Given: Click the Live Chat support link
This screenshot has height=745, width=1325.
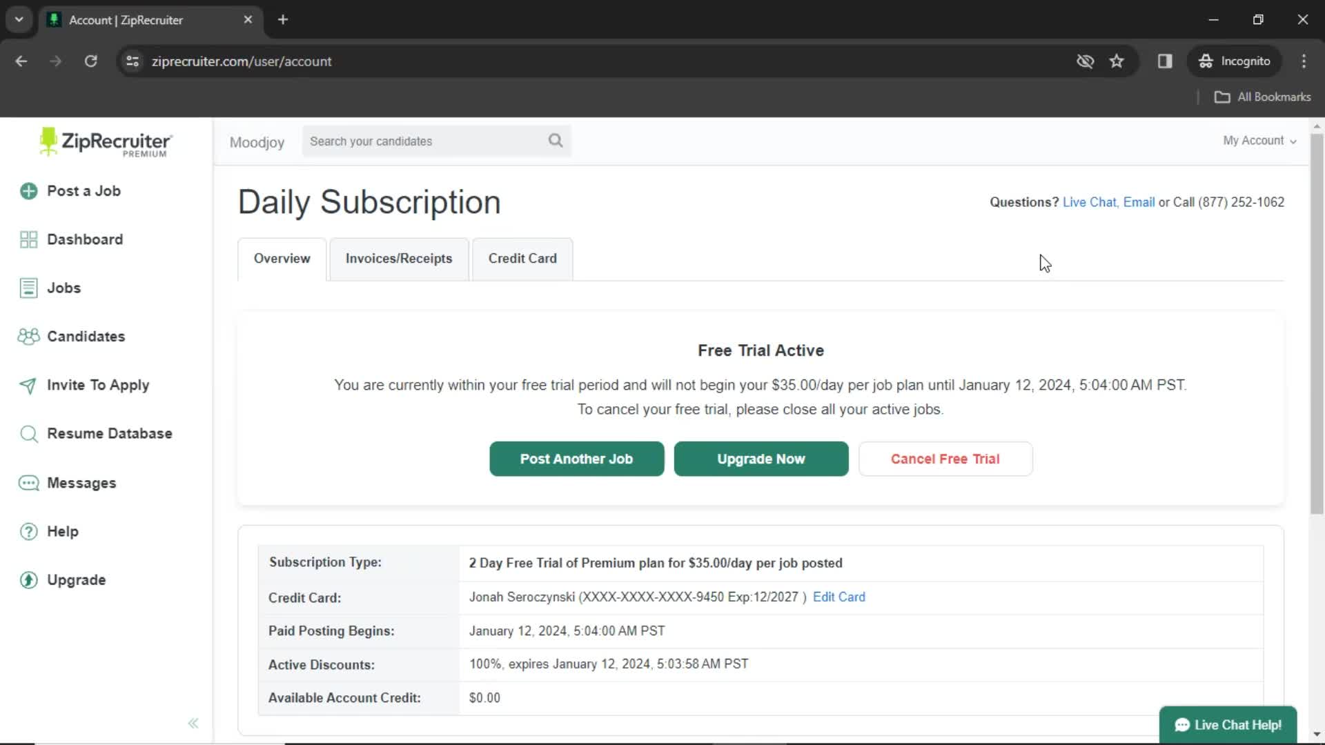Looking at the screenshot, I should pyautogui.click(x=1088, y=201).
